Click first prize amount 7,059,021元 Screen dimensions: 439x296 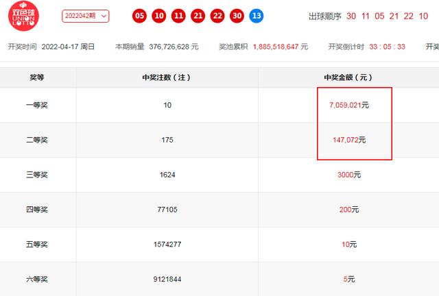[349, 106]
